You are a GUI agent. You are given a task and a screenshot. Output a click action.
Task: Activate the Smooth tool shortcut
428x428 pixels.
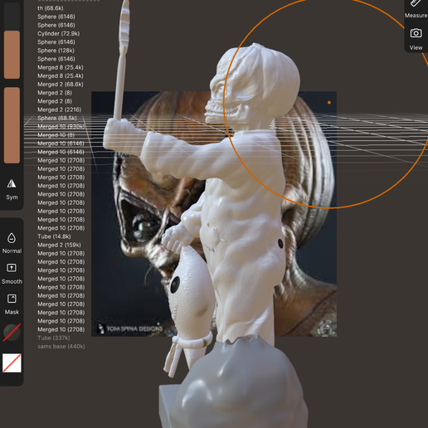click(12, 274)
